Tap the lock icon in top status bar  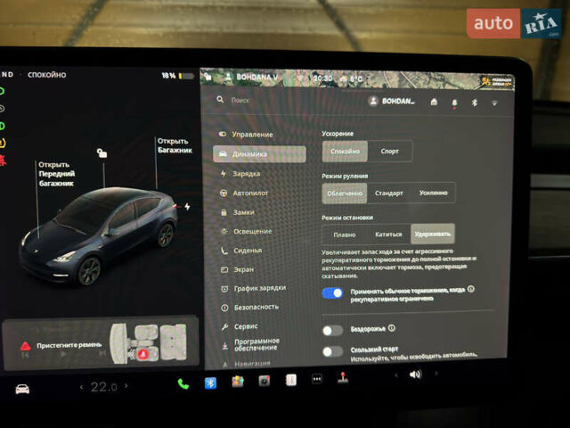click(208, 77)
